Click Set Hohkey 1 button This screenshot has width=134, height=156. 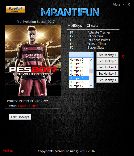(107, 55)
